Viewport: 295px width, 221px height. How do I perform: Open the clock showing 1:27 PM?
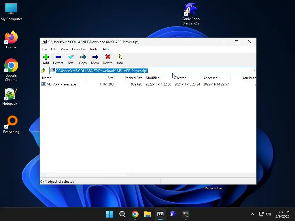283,214
